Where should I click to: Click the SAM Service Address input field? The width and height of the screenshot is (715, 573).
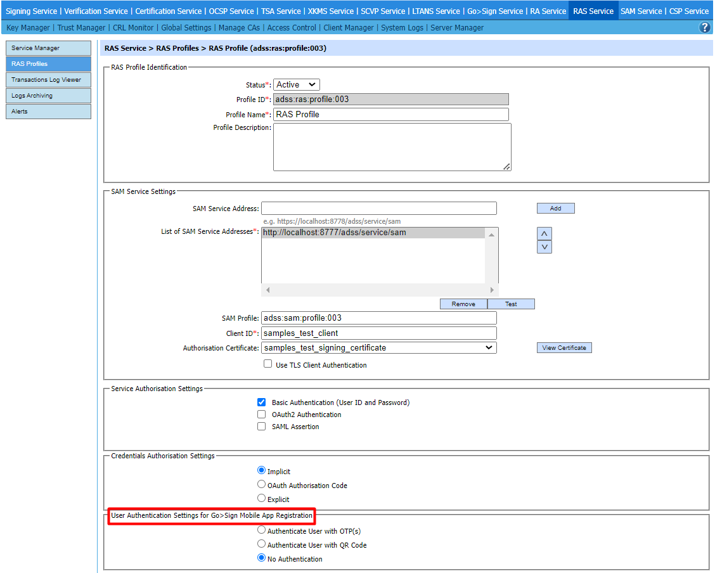[x=378, y=209]
